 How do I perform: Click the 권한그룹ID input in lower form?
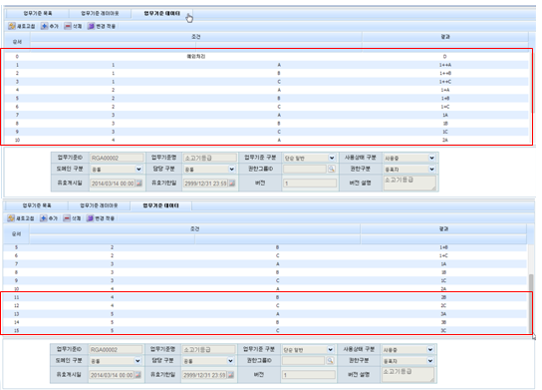tap(304, 361)
